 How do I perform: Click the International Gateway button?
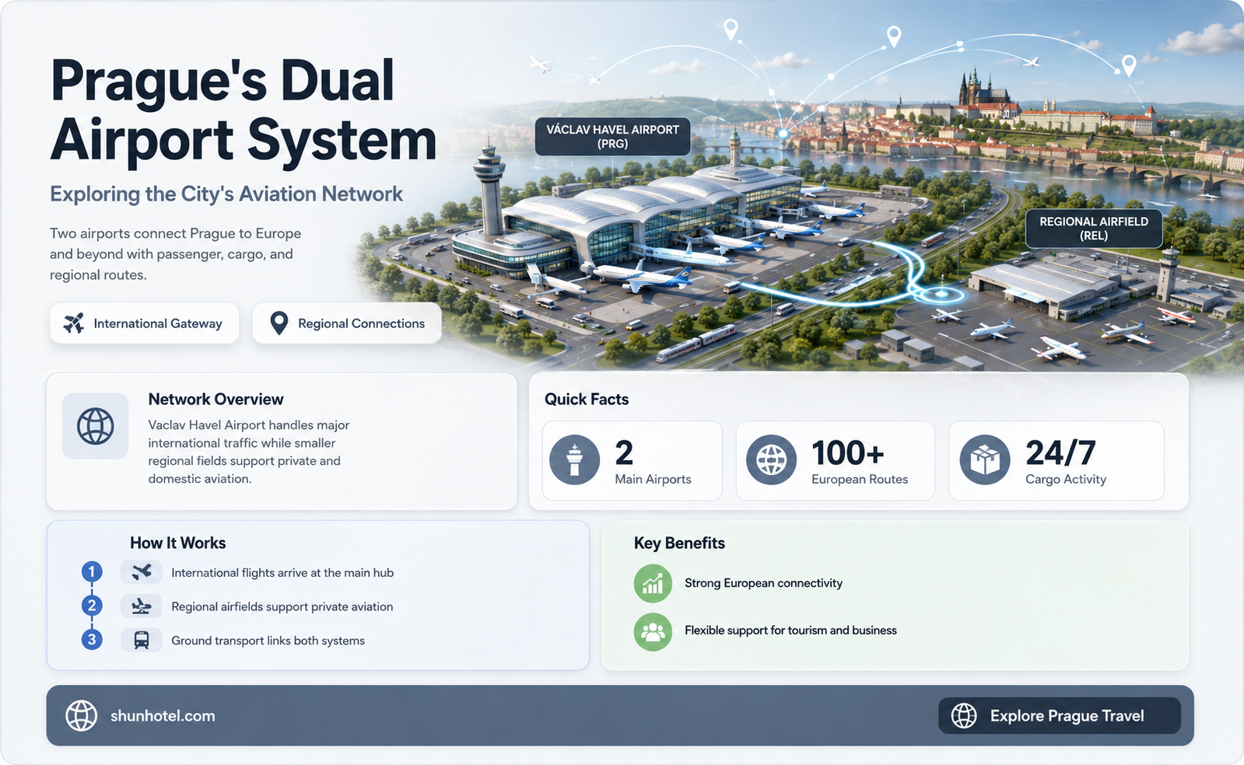coord(144,323)
